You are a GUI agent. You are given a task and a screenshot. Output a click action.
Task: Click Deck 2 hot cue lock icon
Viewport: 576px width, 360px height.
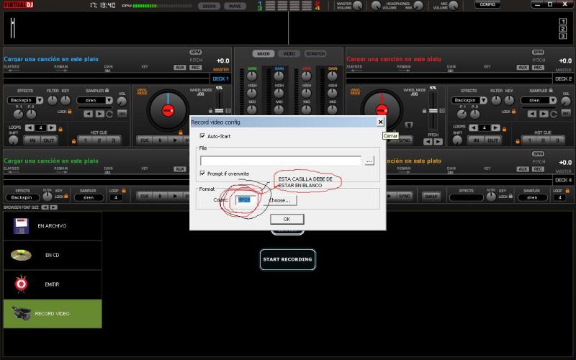click(x=518, y=140)
